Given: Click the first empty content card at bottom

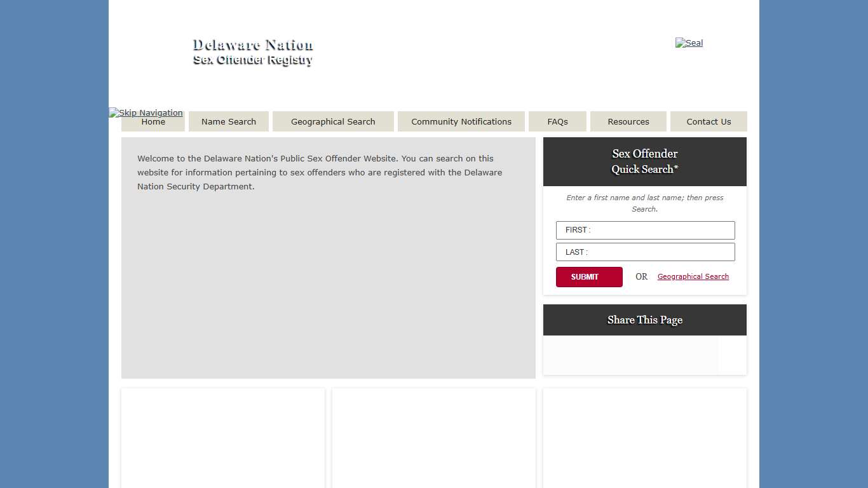Looking at the screenshot, I should [223, 438].
